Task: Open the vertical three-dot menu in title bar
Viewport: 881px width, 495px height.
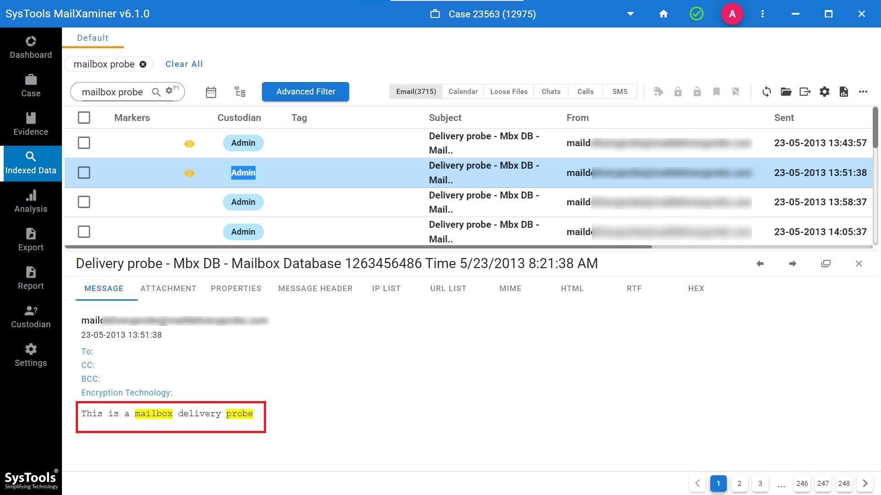Action: [763, 14]
